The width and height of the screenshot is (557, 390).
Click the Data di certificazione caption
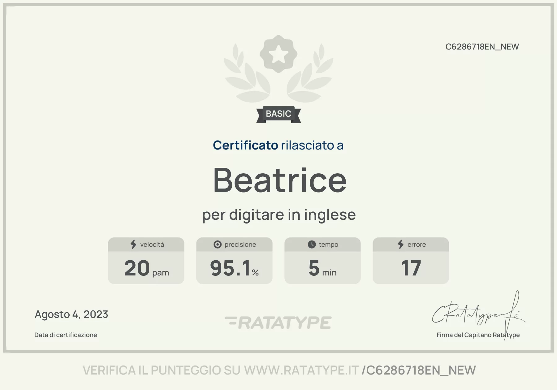point(66,335)
